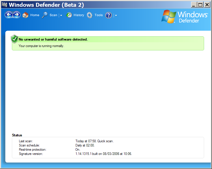Click the Back navigation arrow

(9, 15)
